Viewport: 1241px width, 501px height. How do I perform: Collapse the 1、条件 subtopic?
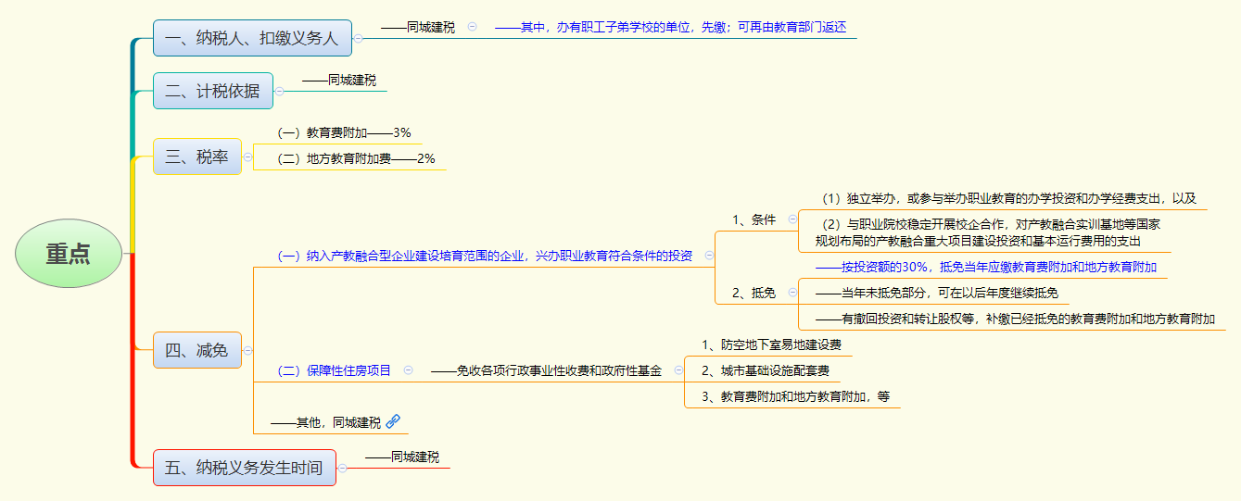click(x=792, y=219)
